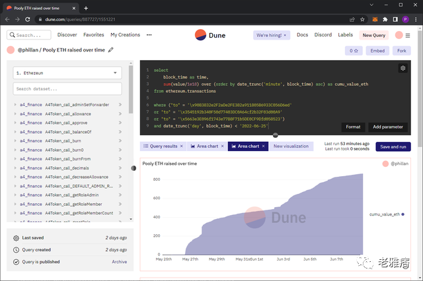423x281 pixels.
Task: Format the SQL query
Action: click(353, 127)
